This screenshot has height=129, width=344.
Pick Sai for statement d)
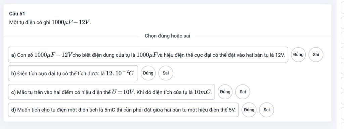266,110
